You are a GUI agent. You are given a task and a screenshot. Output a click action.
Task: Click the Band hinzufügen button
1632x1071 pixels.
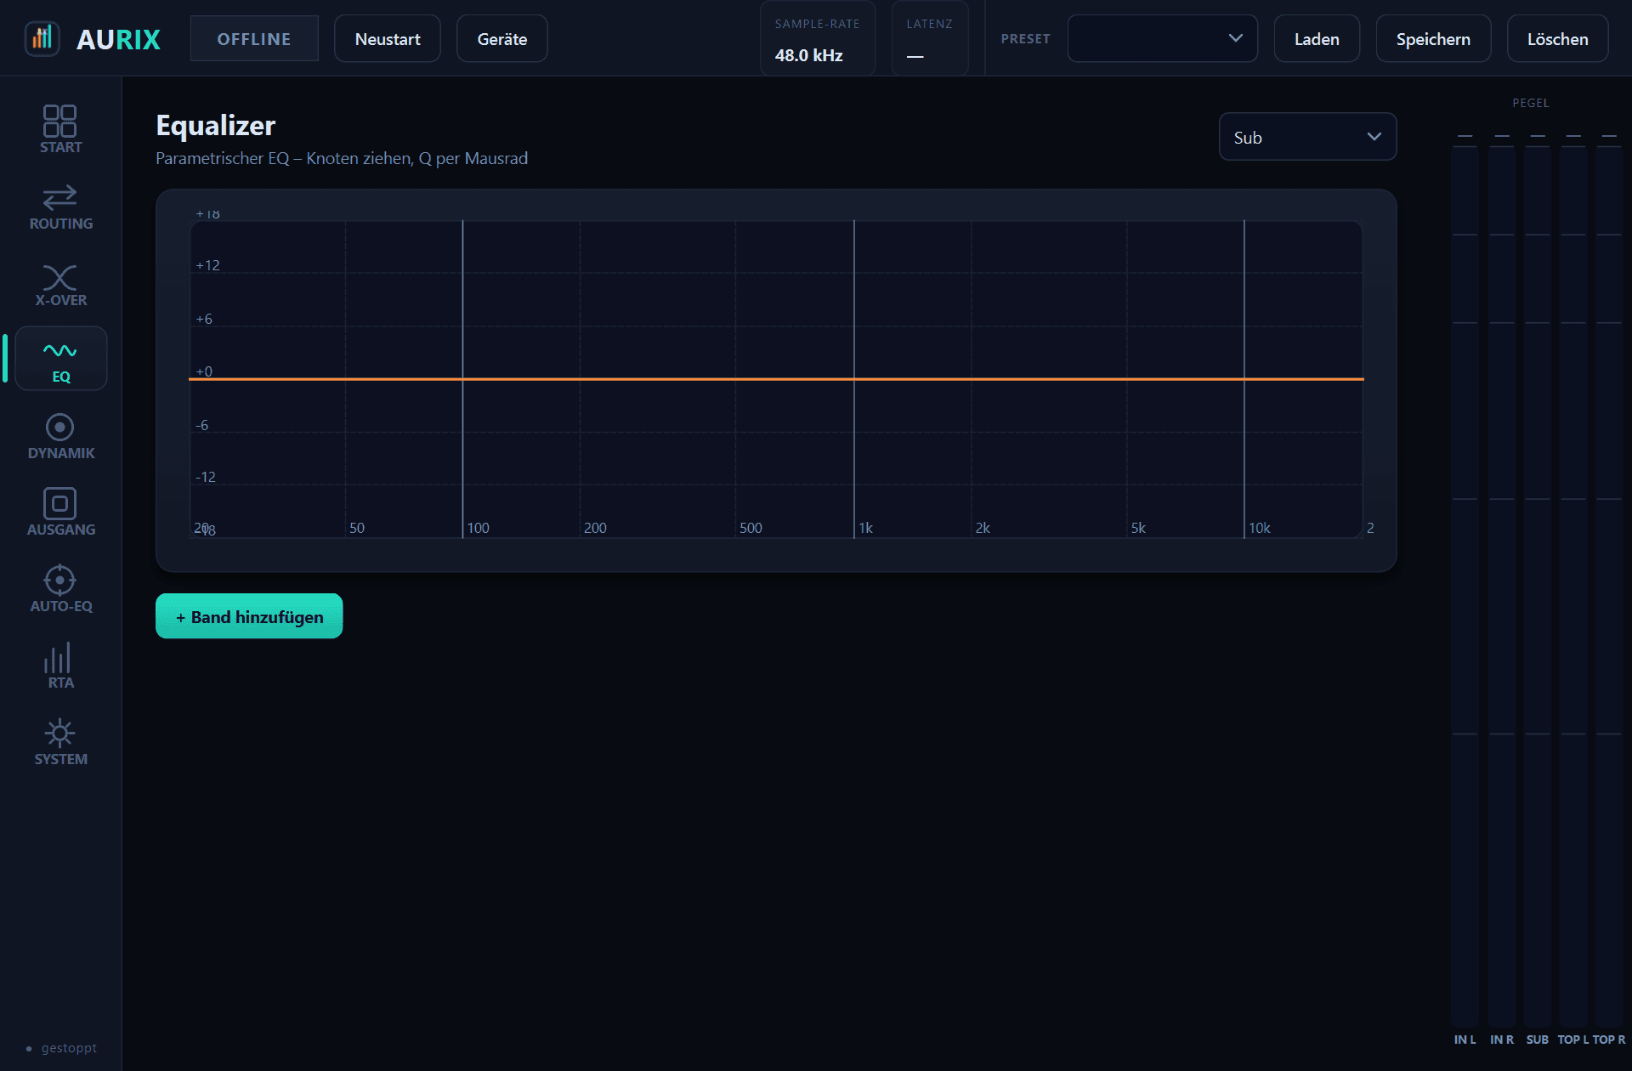249,616
